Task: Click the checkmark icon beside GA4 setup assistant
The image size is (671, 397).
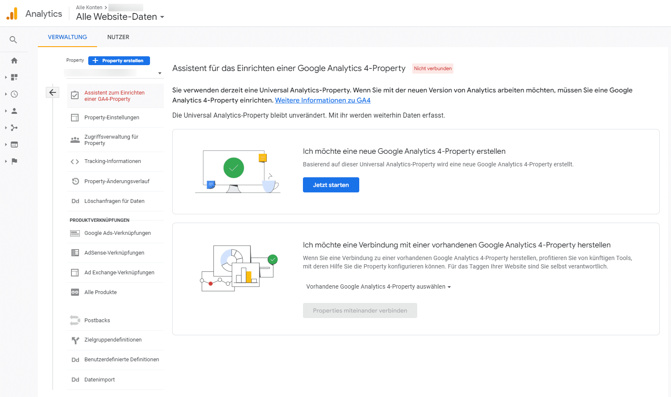Action: coord(75,95)
